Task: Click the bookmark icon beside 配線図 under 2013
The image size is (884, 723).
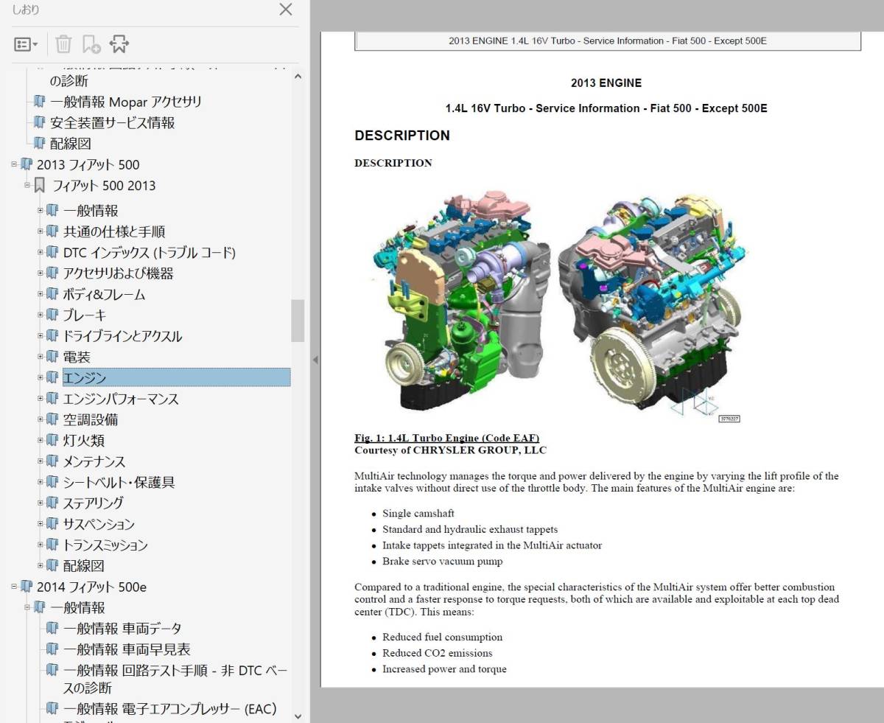Action: tap(52, 566)
